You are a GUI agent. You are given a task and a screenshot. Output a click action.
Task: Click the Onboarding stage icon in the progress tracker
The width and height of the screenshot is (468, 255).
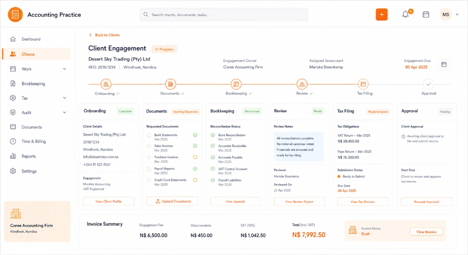coord(106,84)
